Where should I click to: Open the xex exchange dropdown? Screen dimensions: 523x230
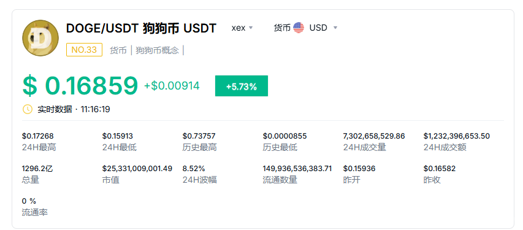point(242,28)
